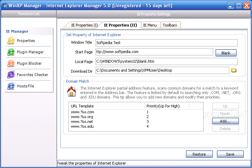Screen dimensions: 252x168
Task: Click the Priority(Up for High) column header
Action: click(167, 106)
